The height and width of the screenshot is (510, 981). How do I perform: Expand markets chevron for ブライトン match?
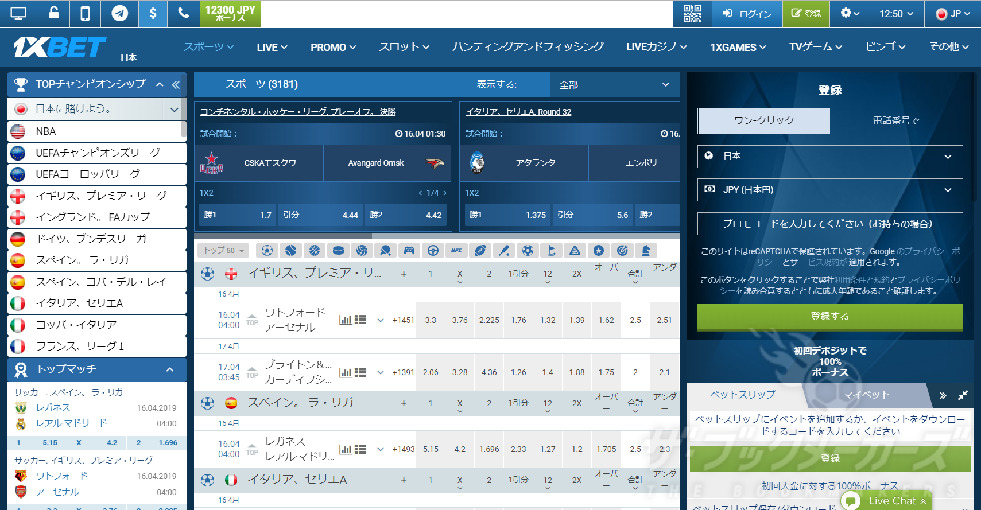pos(380,372)
